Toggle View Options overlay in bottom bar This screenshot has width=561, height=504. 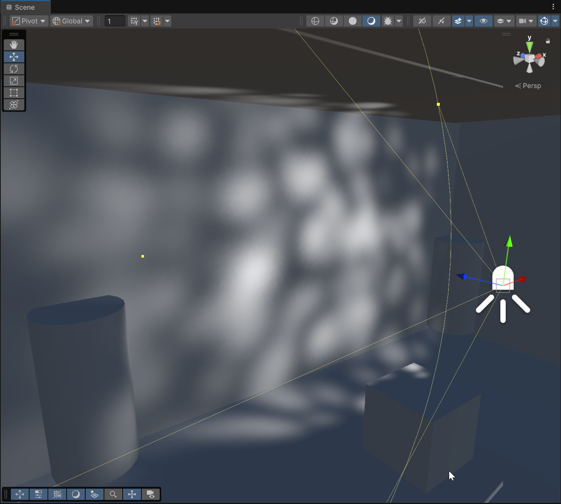95,494
